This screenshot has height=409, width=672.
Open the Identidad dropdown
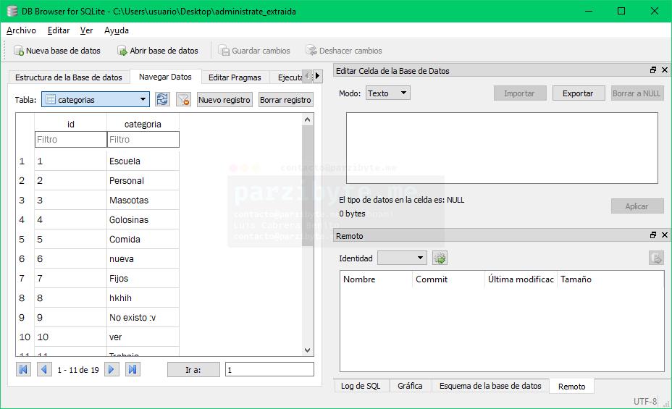pyautogui.click(x=402, y=258)
